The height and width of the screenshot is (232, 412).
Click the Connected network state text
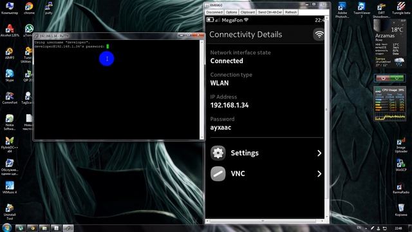(x=227, y=61)
